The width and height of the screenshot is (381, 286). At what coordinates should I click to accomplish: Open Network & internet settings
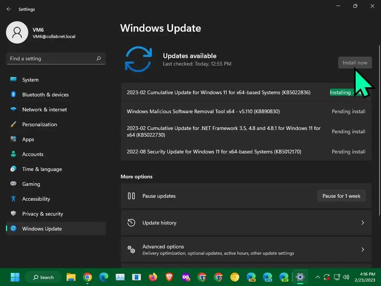click(56, 109)
